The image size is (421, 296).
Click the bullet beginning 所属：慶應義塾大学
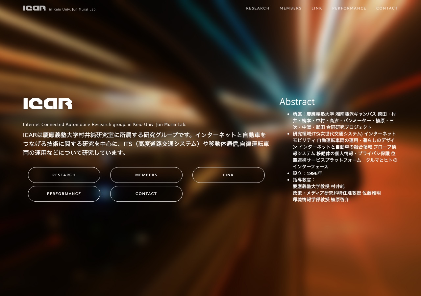[x=344, y=121]
